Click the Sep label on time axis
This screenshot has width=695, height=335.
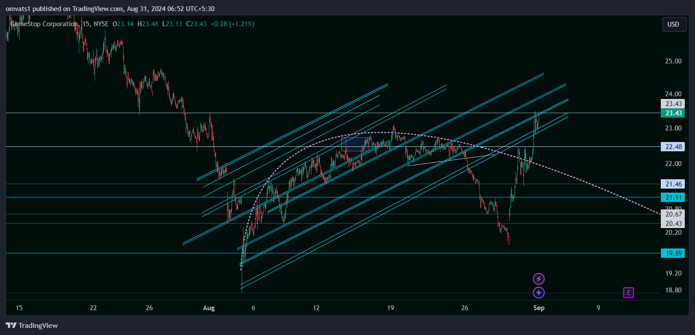pyautogui.click(x=539, y=307)
